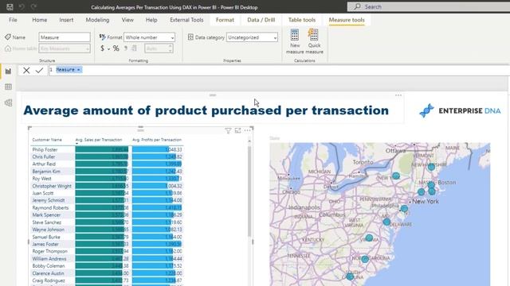
Task: Click the decimal places icon
Action: (135, 48)
